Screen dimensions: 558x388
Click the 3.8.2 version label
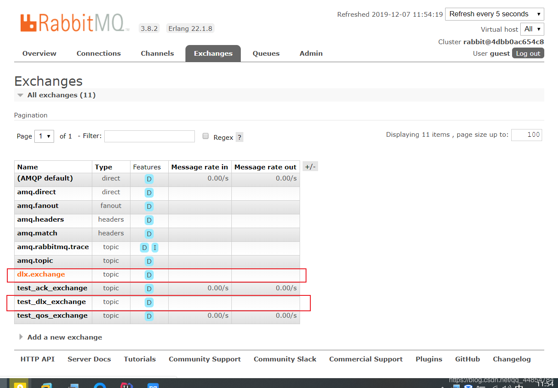[149, 29]
